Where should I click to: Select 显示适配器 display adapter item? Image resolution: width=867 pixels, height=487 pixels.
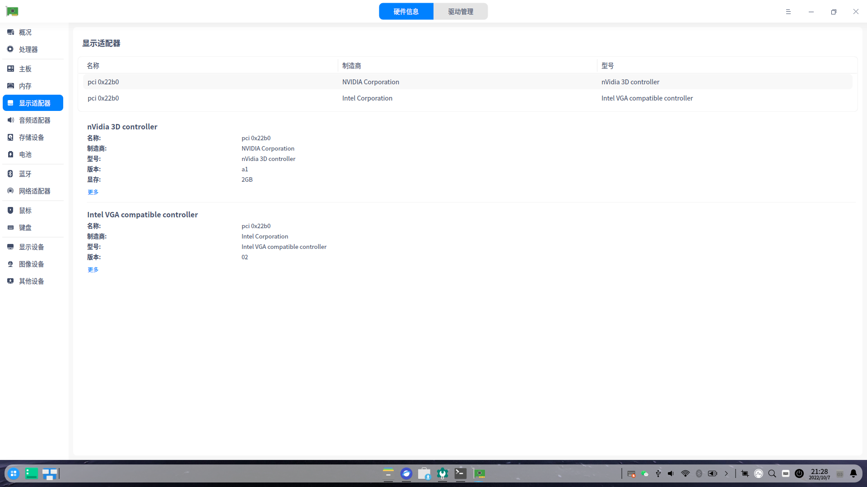(33, 103)
